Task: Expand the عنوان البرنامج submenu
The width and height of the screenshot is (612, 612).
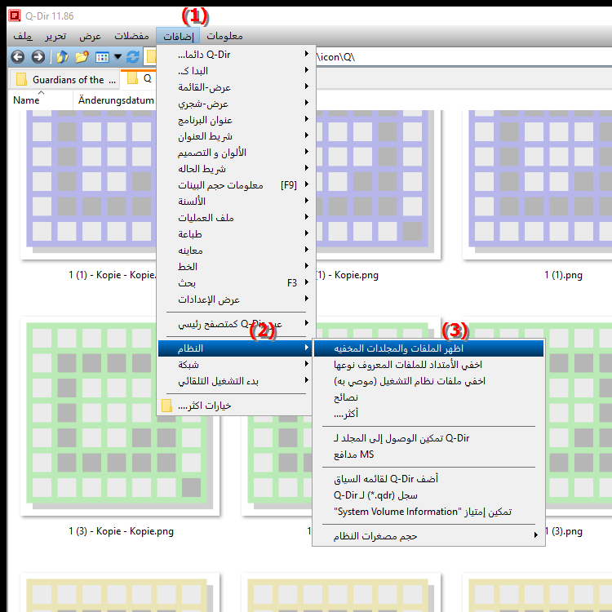Action: click(x=236, y=120)
